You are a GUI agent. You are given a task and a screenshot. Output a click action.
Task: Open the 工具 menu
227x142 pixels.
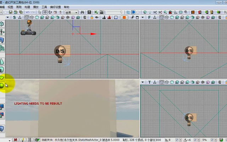click(44, 7)
